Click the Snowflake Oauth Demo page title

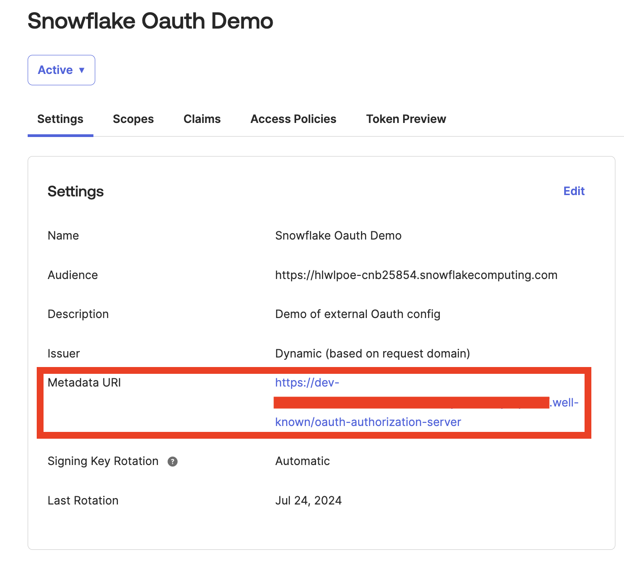click(x=150, y=20)
